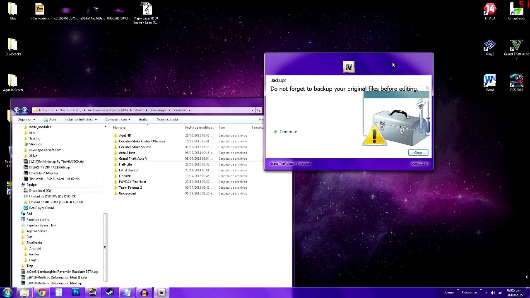
Task: Click the notepad icon on the taskbar
Action: coord(127,293)
